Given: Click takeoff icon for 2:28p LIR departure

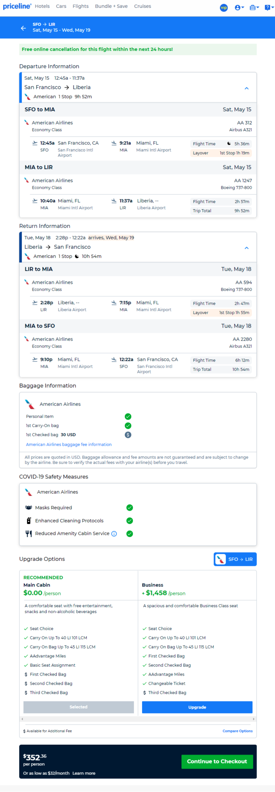Looking at the screenshot, I should 35,303.
